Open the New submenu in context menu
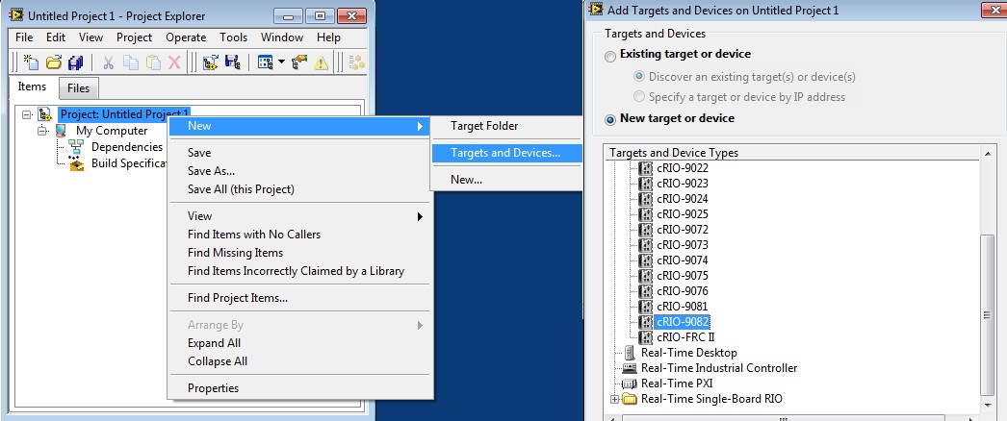1007x421 pixels. click(x=298, y=126)
